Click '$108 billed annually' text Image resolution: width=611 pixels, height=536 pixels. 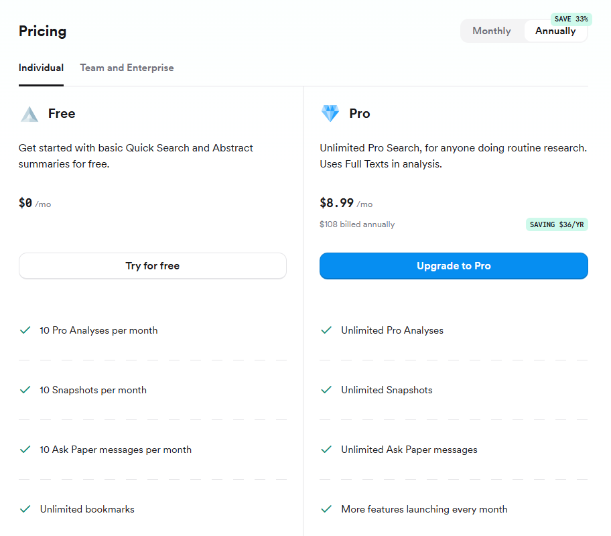click(x=357, y=224)
